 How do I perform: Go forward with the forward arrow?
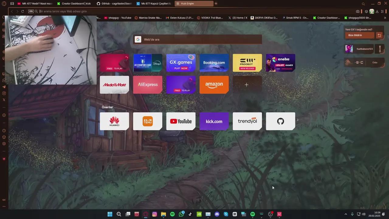pyautogui.click(x=17, y=11)
